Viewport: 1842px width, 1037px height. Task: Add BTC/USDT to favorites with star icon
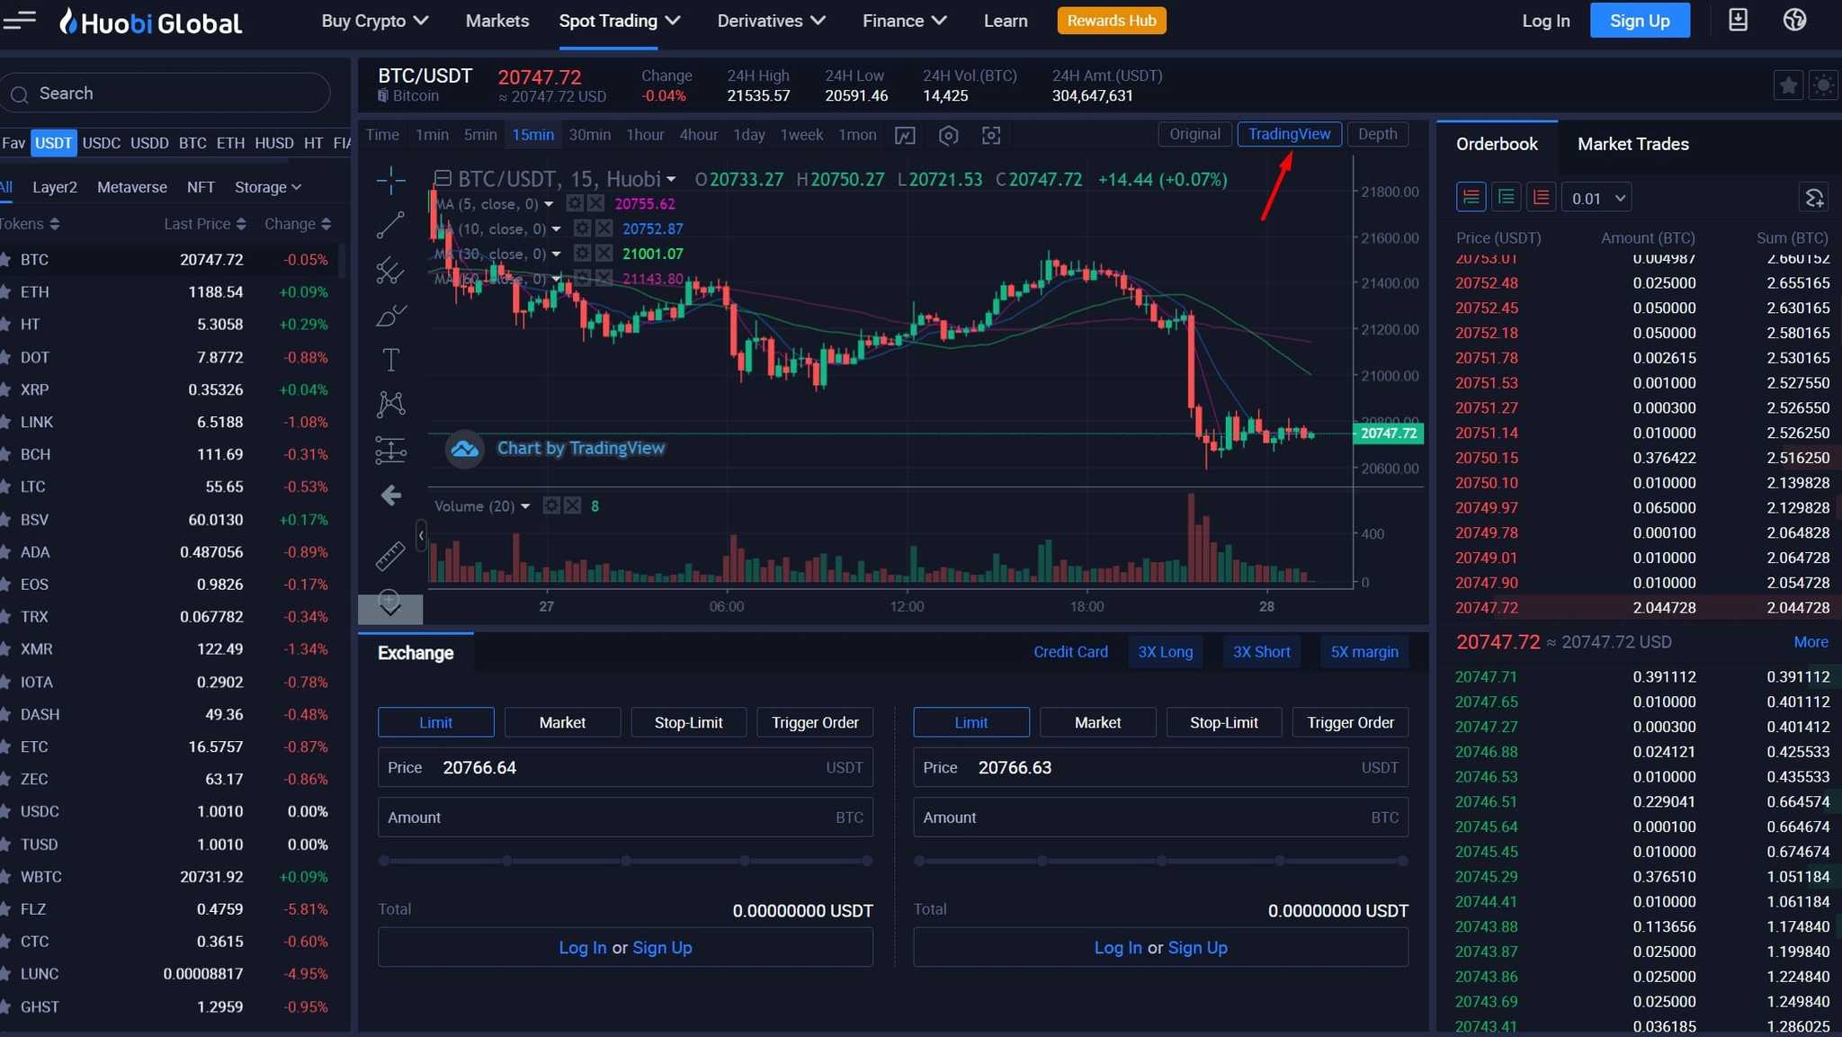1788,85
